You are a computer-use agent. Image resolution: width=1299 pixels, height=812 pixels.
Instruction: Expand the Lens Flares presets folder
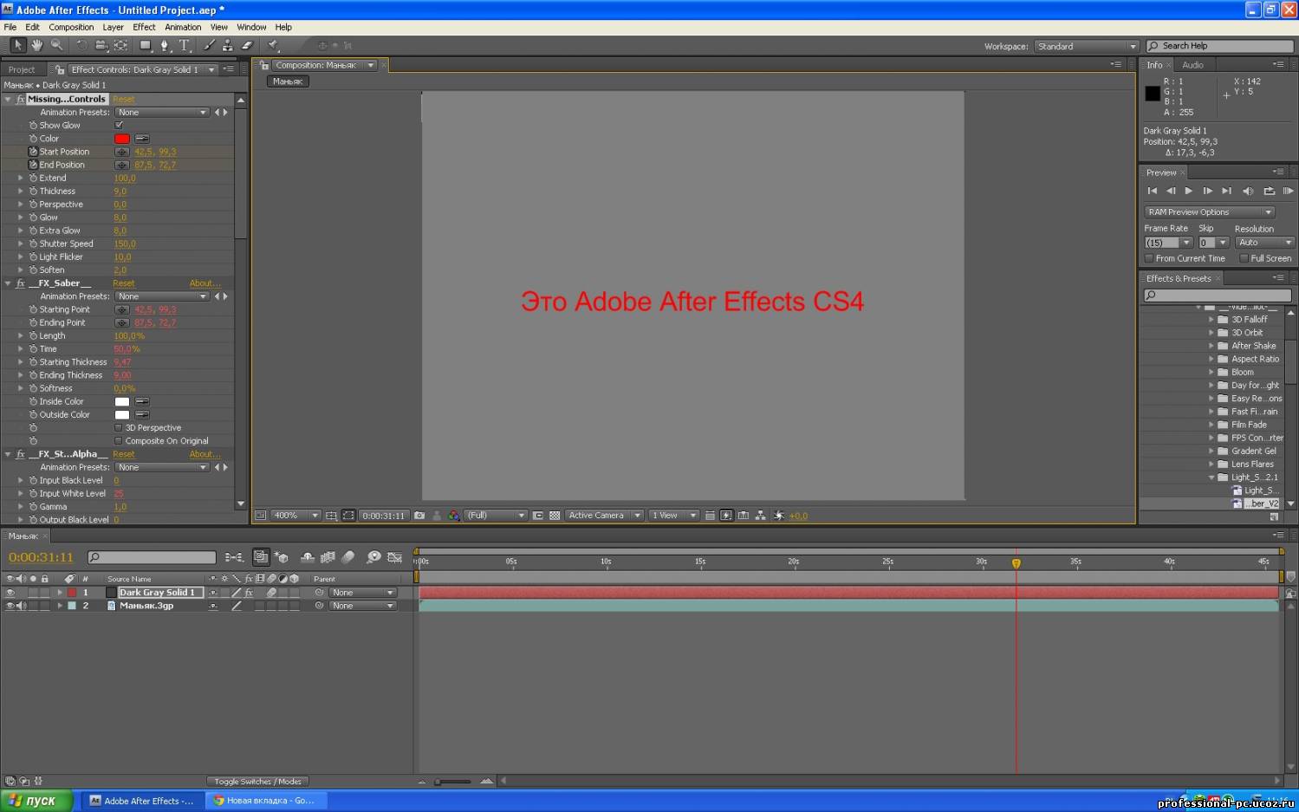[x=1211, y=464]
